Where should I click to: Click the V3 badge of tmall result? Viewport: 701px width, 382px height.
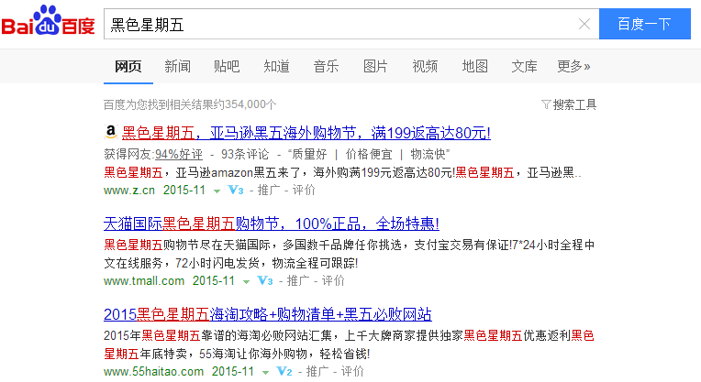[x=265, y=280]
